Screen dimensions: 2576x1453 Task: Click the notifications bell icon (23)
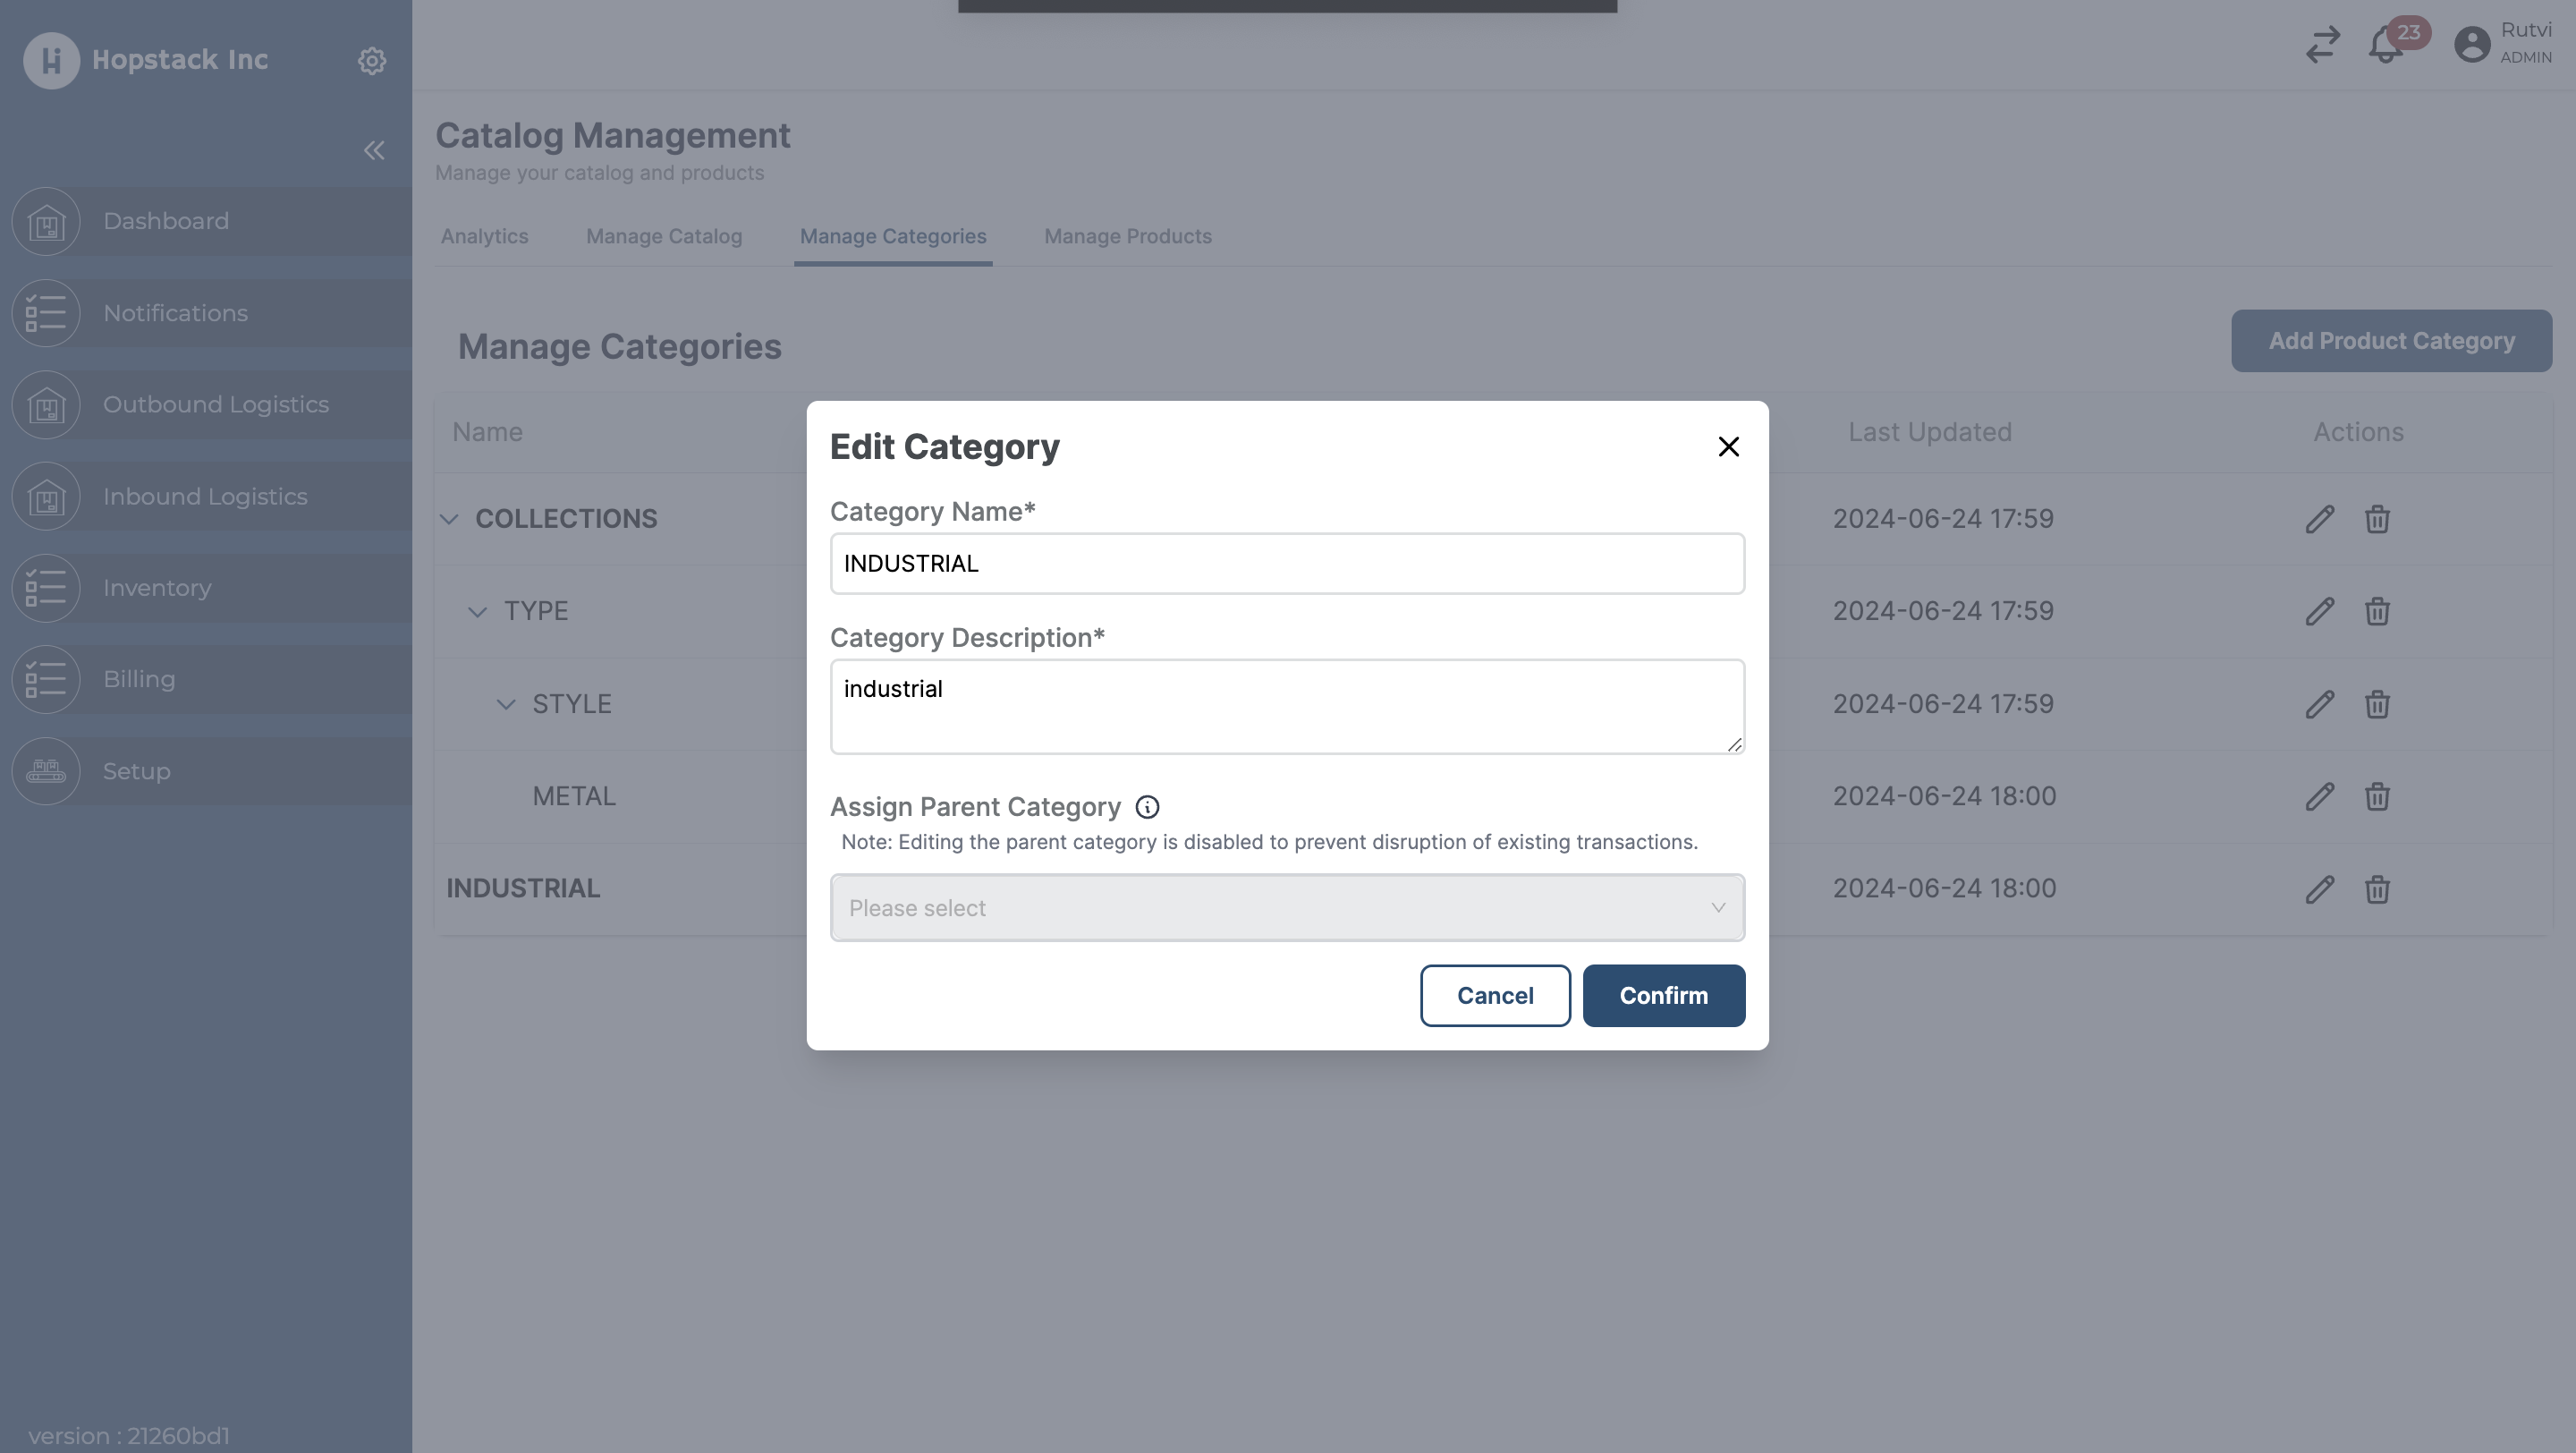tap(2386, 44)
